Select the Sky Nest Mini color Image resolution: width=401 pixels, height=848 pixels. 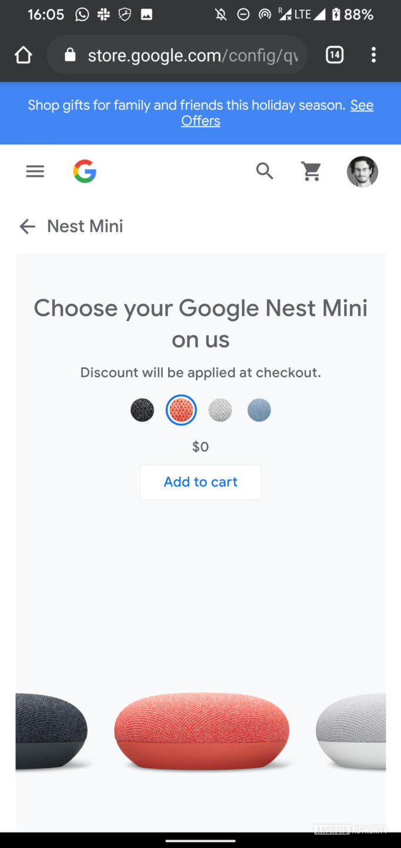point(259,410)
